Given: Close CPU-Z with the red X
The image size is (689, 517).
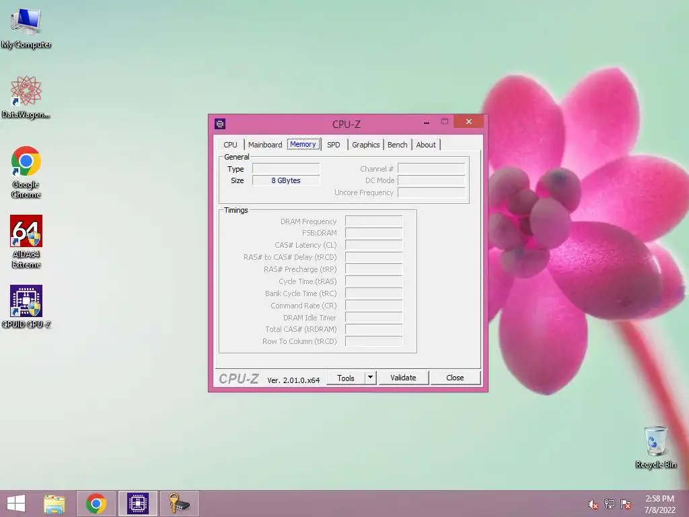Looking at the screenshot, I should click(469, 121).
